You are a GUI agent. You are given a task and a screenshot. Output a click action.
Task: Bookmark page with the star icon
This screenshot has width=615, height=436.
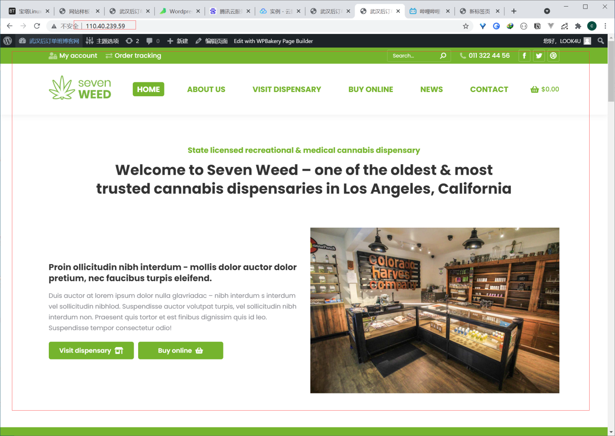point(466,26)
